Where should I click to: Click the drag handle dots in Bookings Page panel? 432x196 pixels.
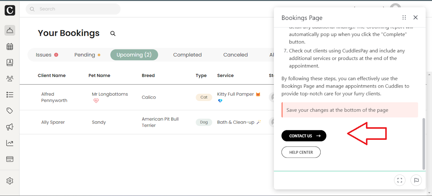[404, 18]
